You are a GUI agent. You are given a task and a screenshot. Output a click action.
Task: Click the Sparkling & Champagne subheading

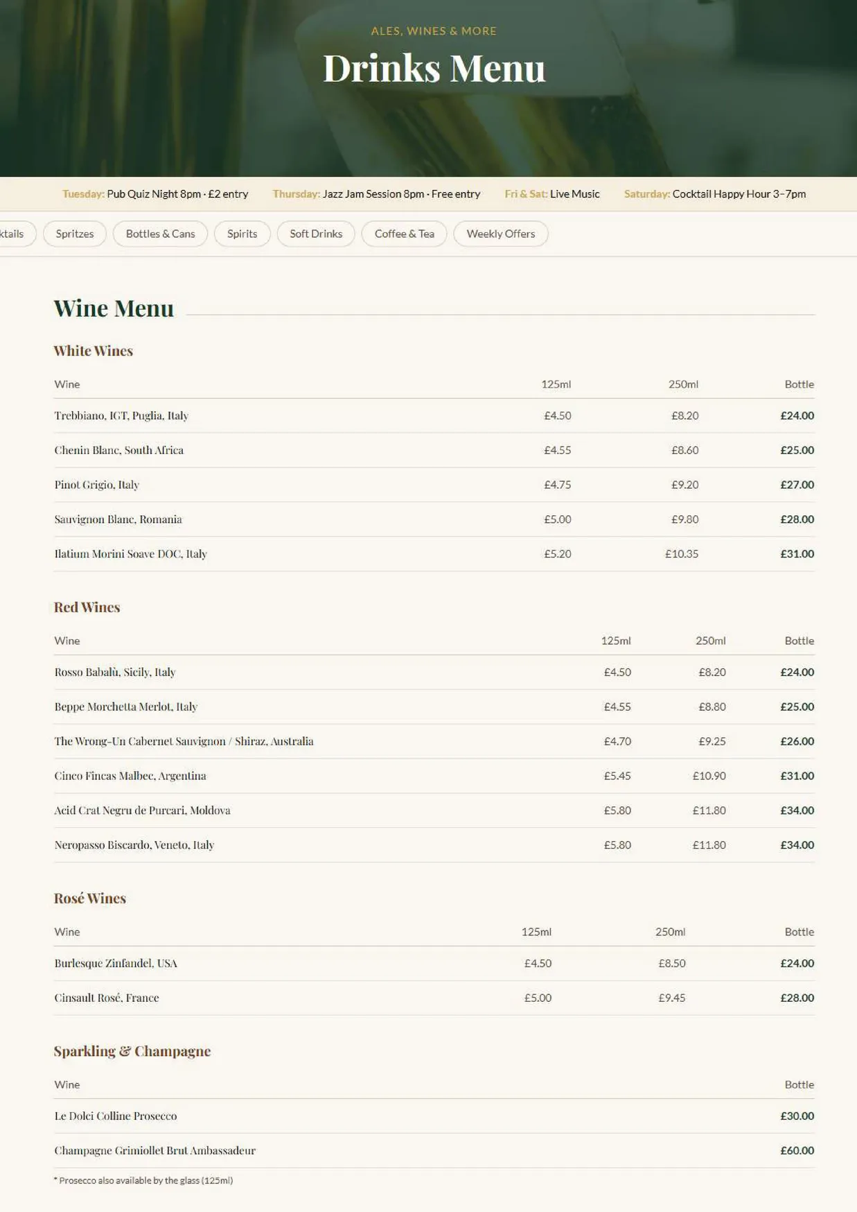[x=132, y=1051]
